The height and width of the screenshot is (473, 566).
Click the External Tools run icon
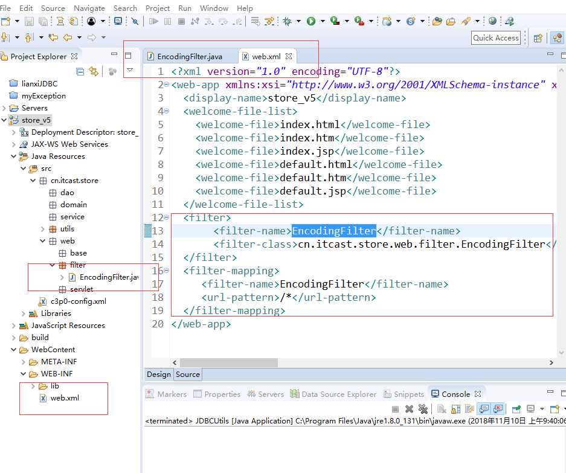[x=359, y=21]
